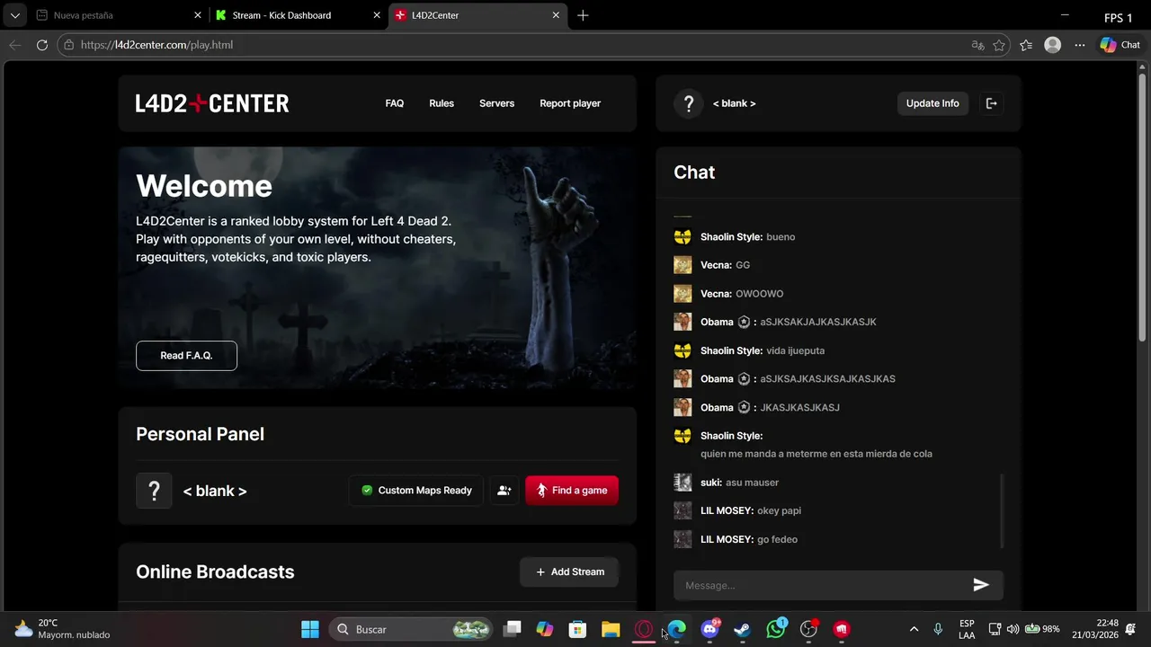The height and width of the screenshot is (647, 1151).
Task: Click Vecna's avatar beside the GG message
Action: (x=683, y=265)
